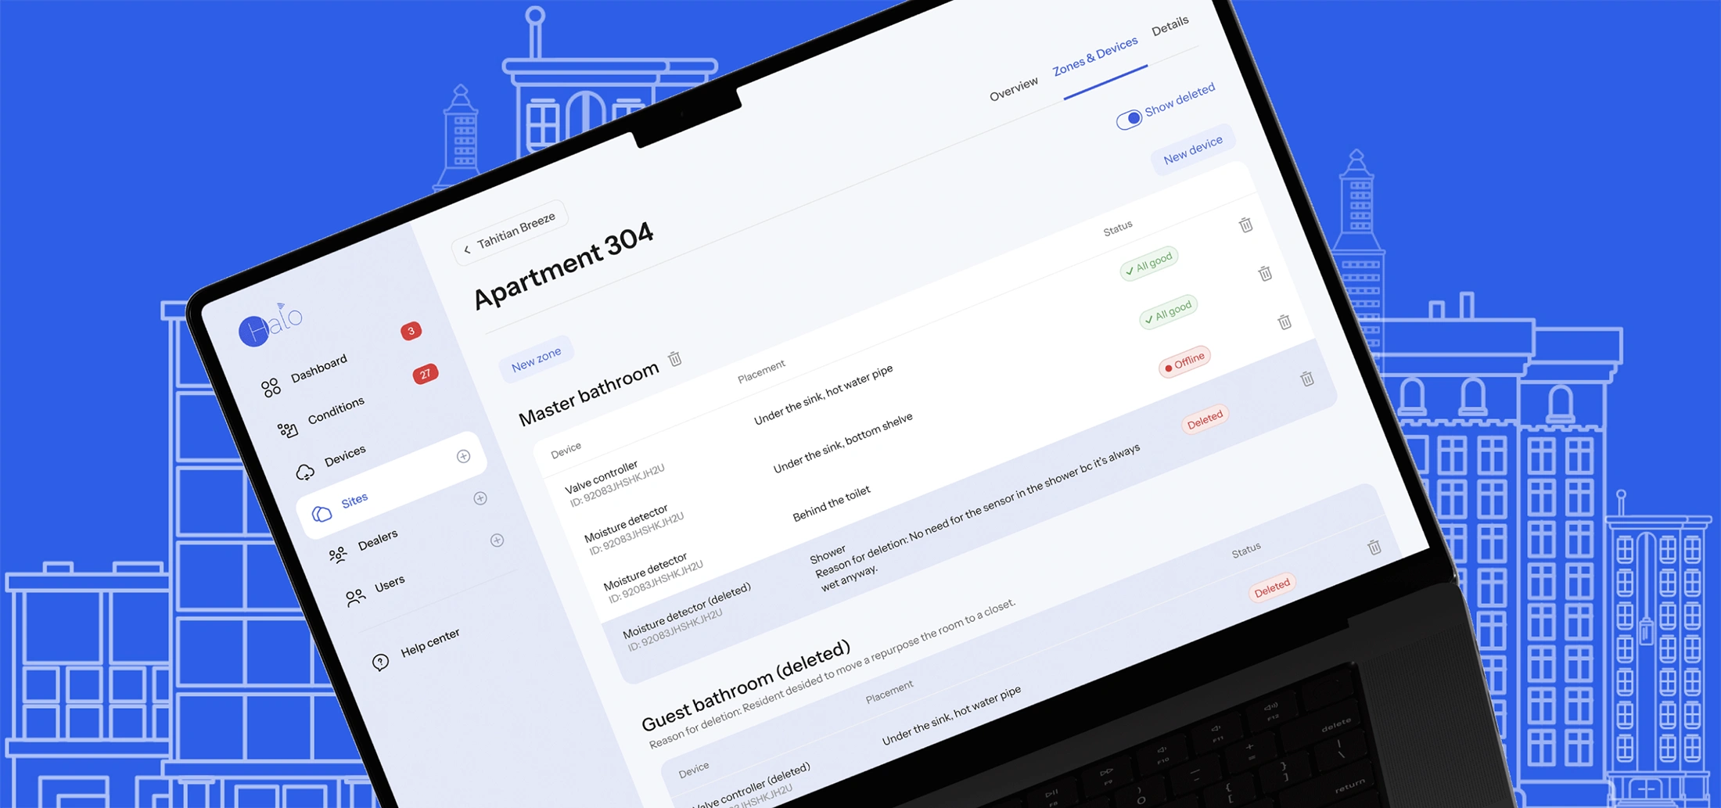Viewport: 1721px width, 808px height.
Task: Click the Help center question mark icon
Action: click(x=380, y=661)
